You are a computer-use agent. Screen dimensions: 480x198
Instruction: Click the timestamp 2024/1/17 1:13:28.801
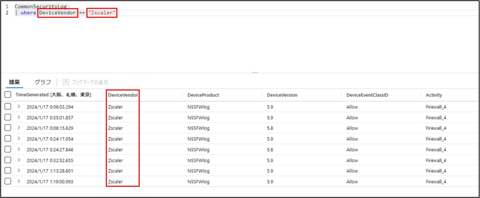point(50,171)
